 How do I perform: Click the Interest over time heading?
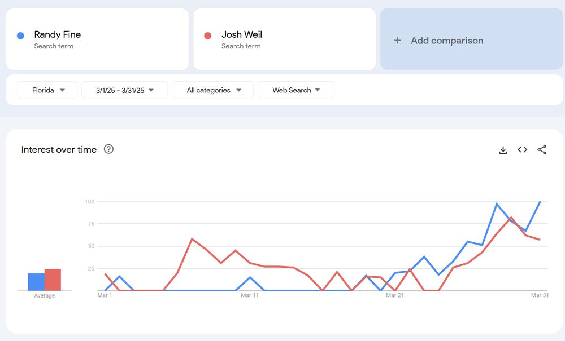pos(59,149)
